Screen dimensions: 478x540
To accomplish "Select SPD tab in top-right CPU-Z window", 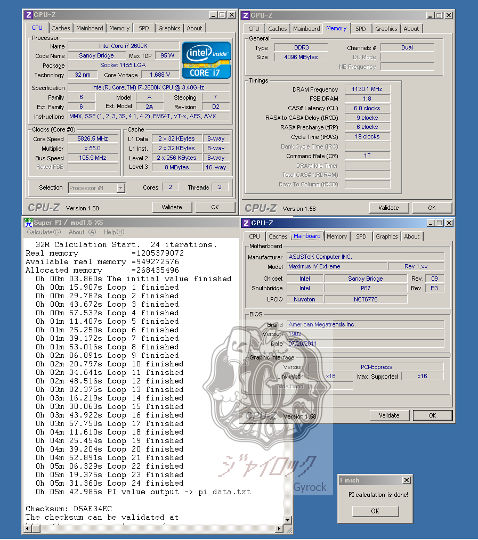I will point(360,29).
